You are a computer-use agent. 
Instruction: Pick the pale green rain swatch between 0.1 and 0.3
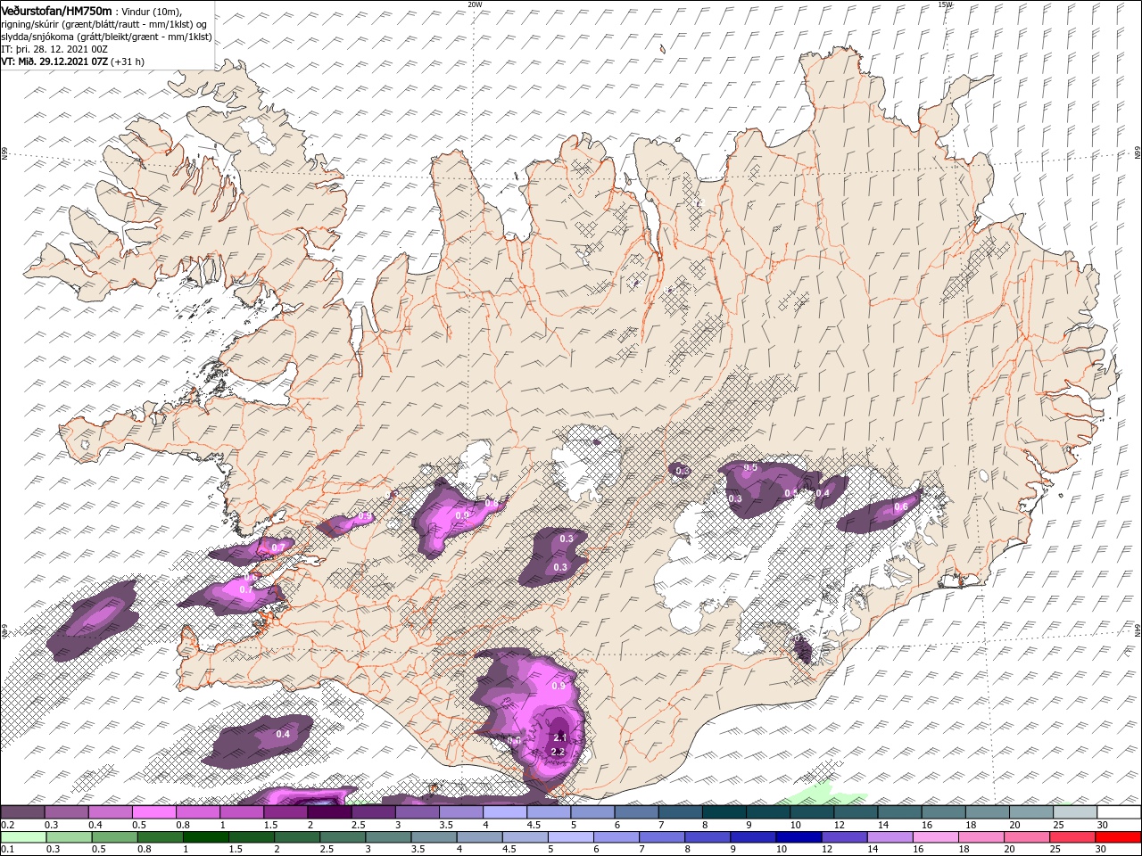coord(22,837)
